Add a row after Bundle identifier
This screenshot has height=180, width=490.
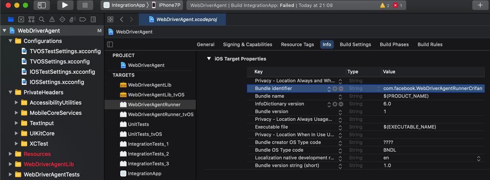click(335, 89)
